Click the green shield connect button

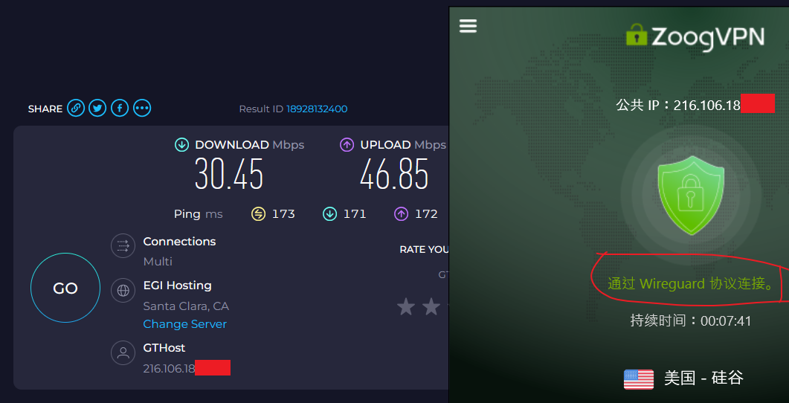point(691,195)
